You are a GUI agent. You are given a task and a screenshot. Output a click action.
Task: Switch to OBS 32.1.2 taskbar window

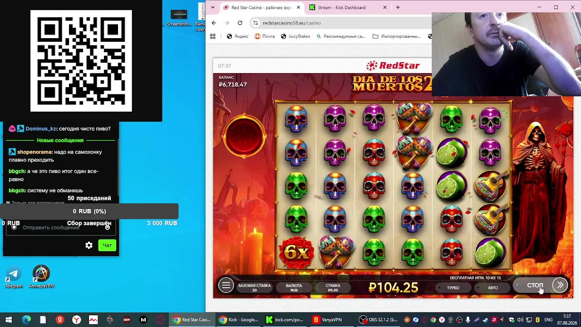pos(379,320)
